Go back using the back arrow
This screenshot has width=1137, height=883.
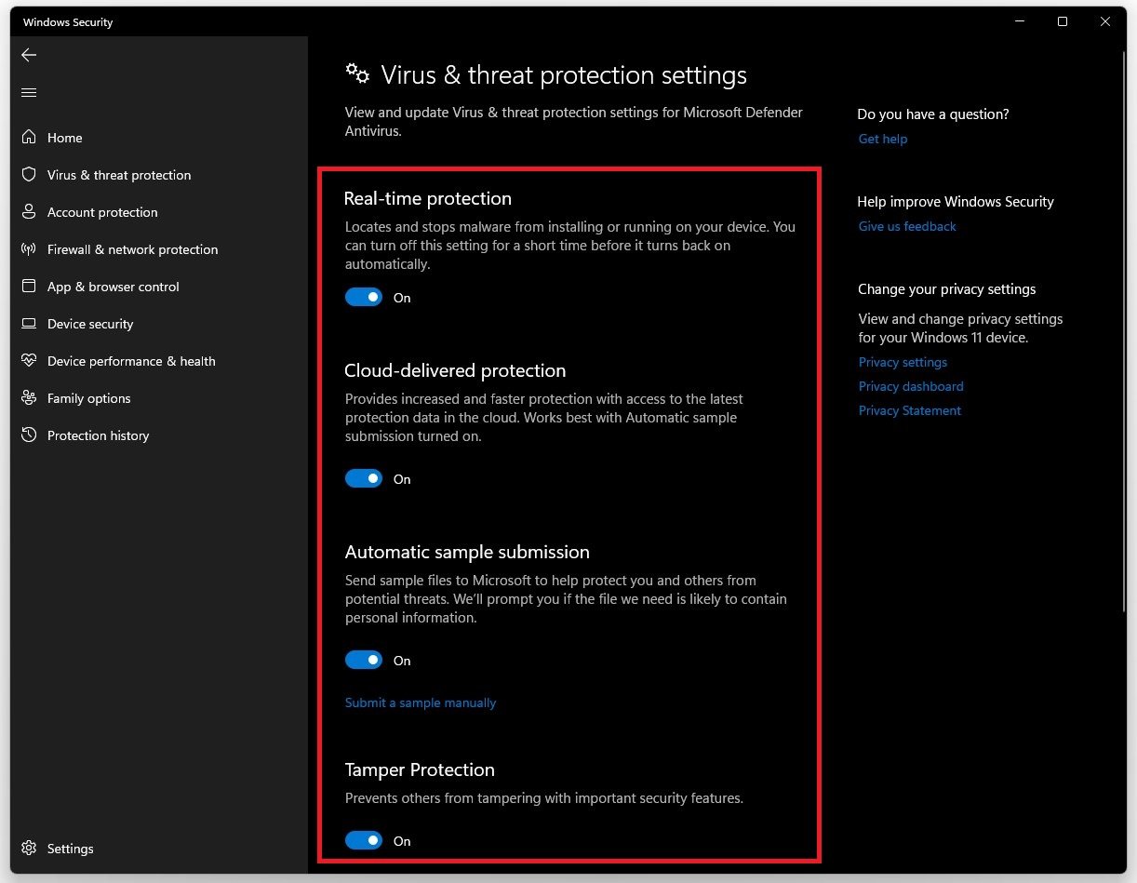(29, 55)
